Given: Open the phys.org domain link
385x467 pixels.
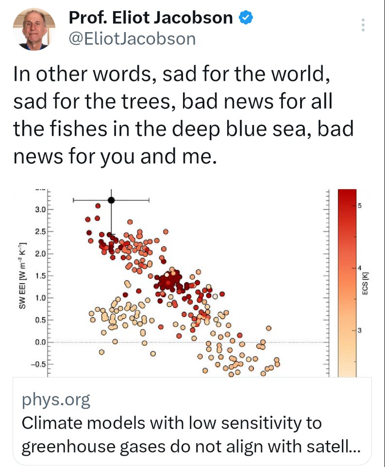Looking at the screenshot, I should [x=56, y=400].
